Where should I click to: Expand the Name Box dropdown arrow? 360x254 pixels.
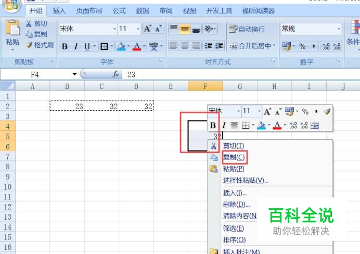point(74,74)
